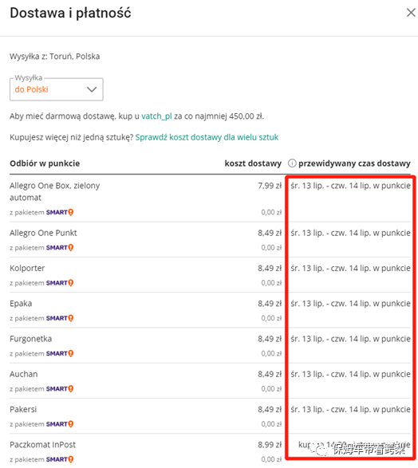418x468 pixels.
Task: Click the przewidywany czas dostawy header text
Action: click(x=354, y=163)
